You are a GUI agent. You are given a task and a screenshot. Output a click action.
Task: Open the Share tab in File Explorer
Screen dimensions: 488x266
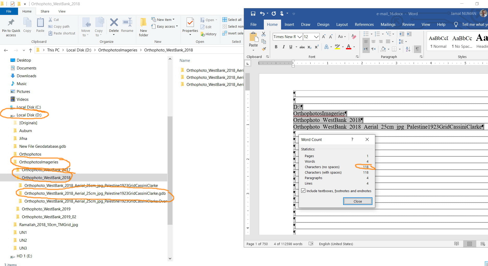pyautogui.click(x=45, y=11)
